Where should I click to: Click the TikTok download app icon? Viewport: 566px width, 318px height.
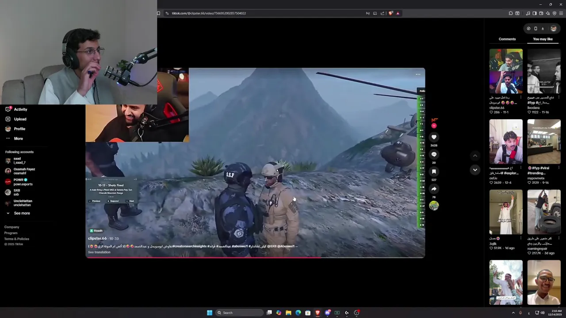point(543,29)
